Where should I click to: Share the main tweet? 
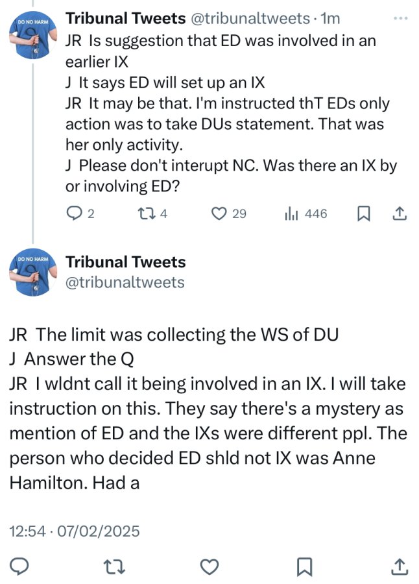[400, 566]
